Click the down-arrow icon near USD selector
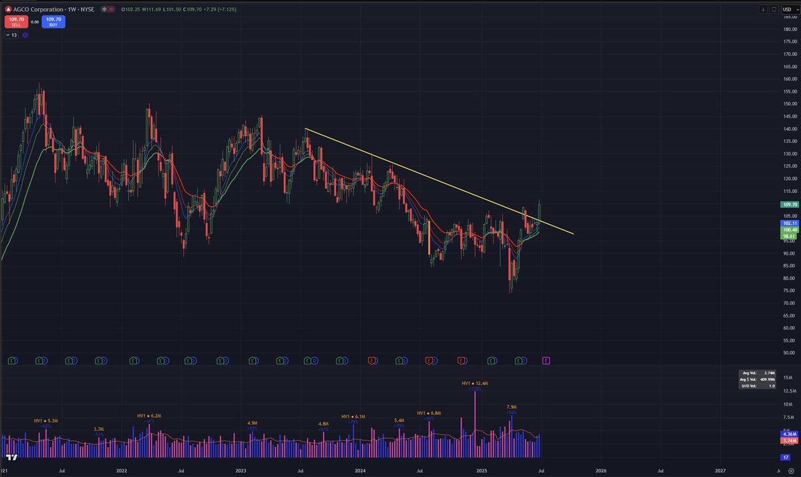This screenshot has height=477, width=801. click(763, 9)
